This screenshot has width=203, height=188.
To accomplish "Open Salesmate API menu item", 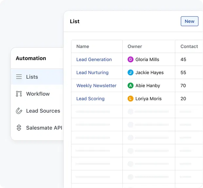I will pos(44,128).
